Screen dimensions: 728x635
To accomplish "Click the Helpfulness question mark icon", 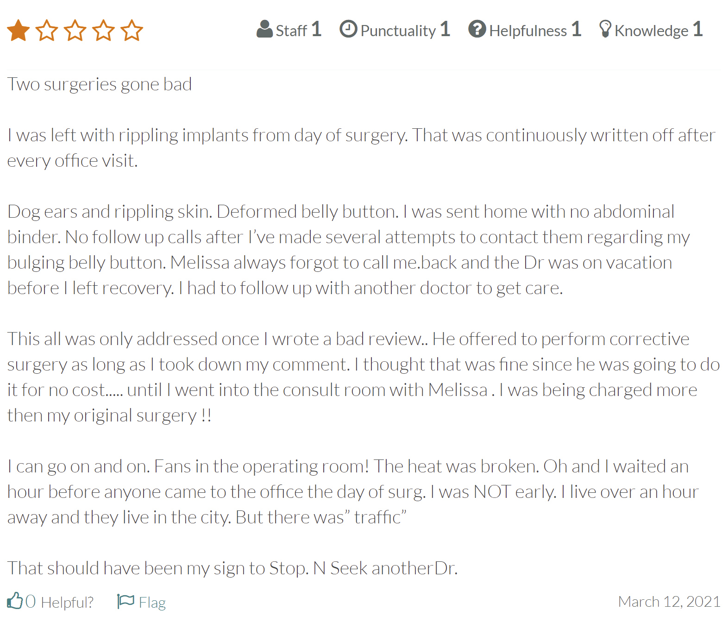I will tap(477, 29).
